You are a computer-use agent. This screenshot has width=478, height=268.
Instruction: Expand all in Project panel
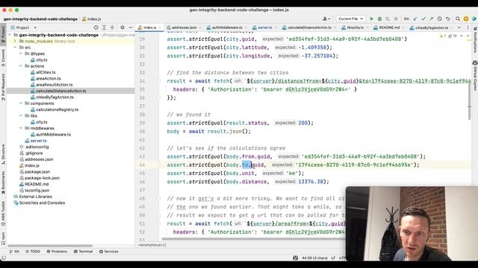click(105, 28)
